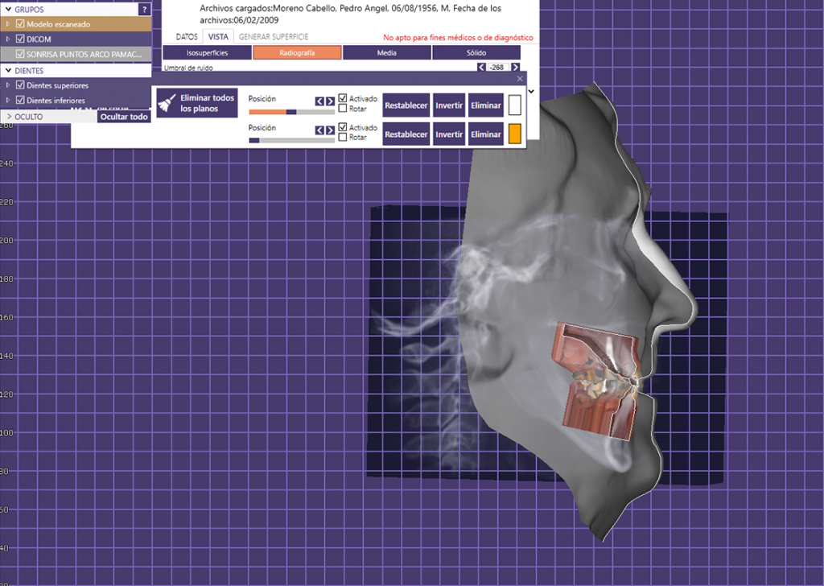Expand the OCULTO section
The width and height of the screenshot is (824, 586).
(x=9, y=117)
